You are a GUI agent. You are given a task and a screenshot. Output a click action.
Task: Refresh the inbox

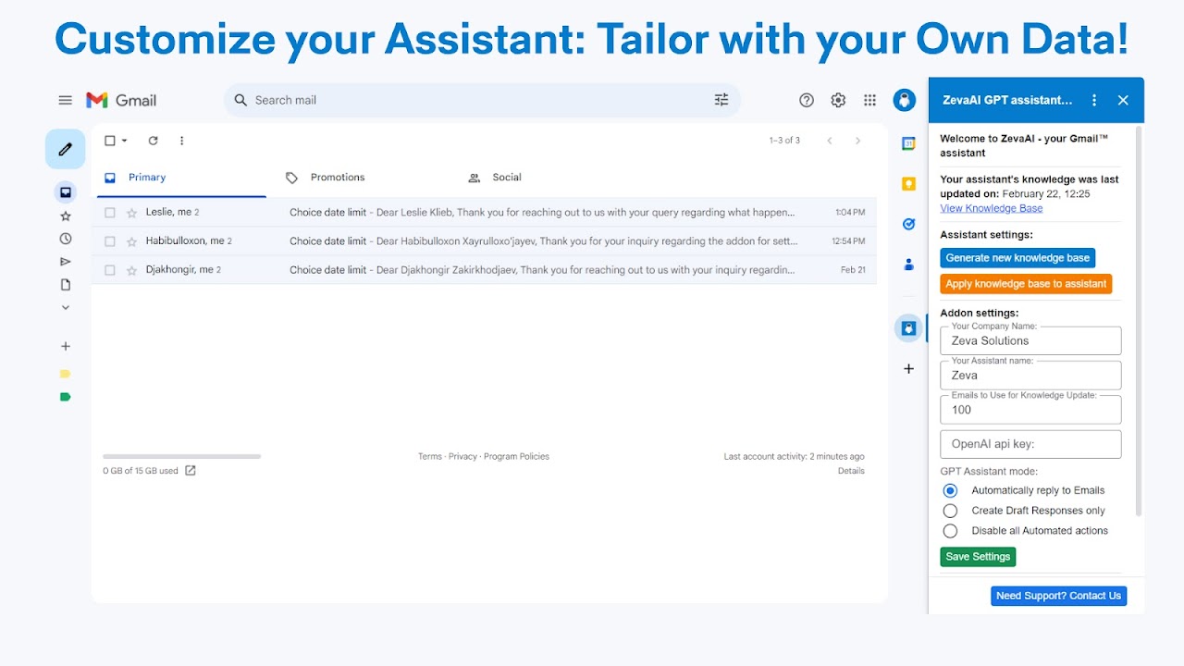coord(153,141)
